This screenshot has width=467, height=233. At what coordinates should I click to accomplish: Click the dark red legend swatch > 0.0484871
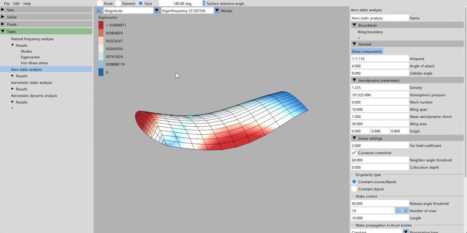point(101,25)
